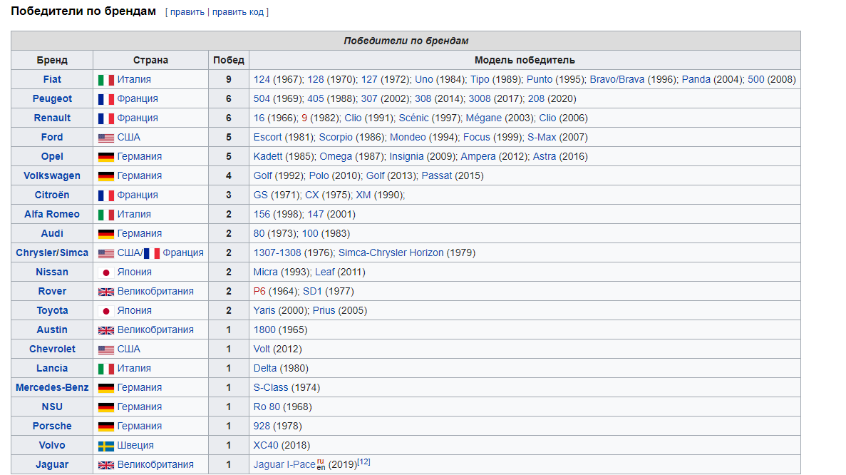846x475 pixels.
Task: Open the Citroën brand link
Action: pos(52,195)
